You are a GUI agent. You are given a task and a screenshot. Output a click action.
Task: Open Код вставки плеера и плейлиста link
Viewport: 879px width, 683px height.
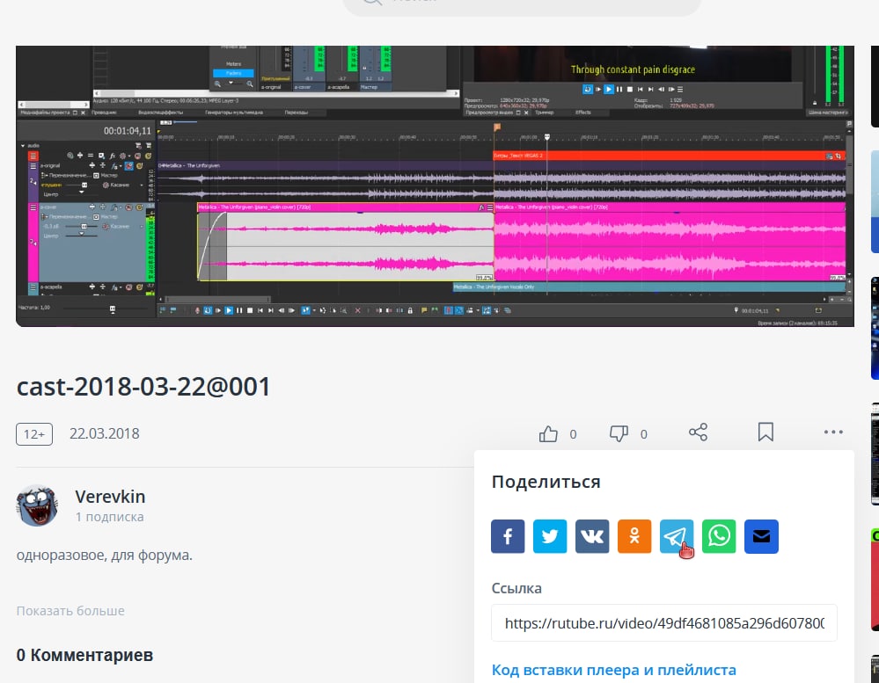point(614,670)
